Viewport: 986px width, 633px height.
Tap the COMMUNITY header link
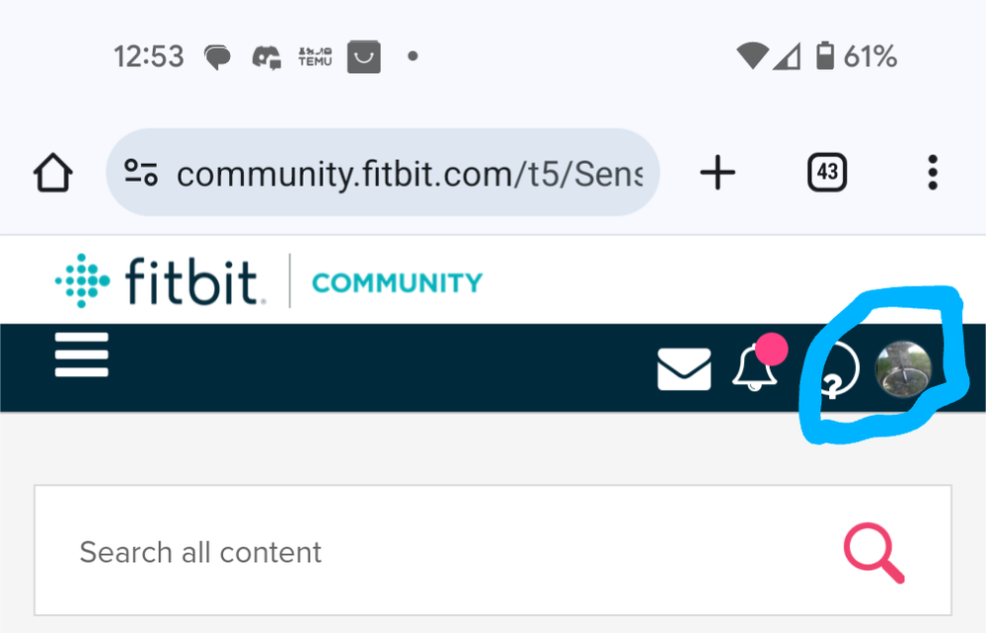click(398, 282)
